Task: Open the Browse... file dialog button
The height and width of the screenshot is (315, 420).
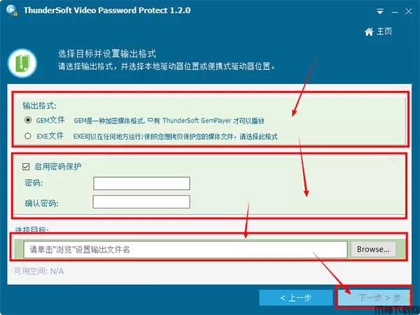Action: coord(373,249)
